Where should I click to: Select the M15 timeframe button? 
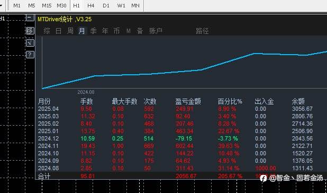tap(47, 6)
